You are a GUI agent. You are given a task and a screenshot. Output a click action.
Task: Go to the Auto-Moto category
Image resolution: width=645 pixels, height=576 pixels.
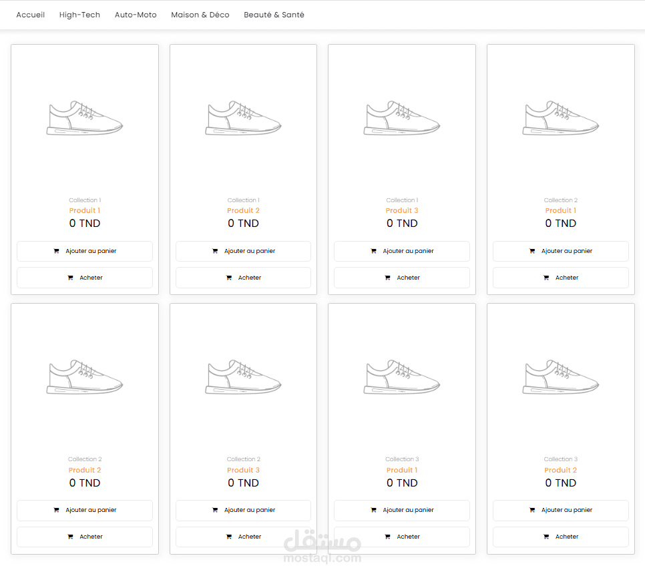[136, 15]
